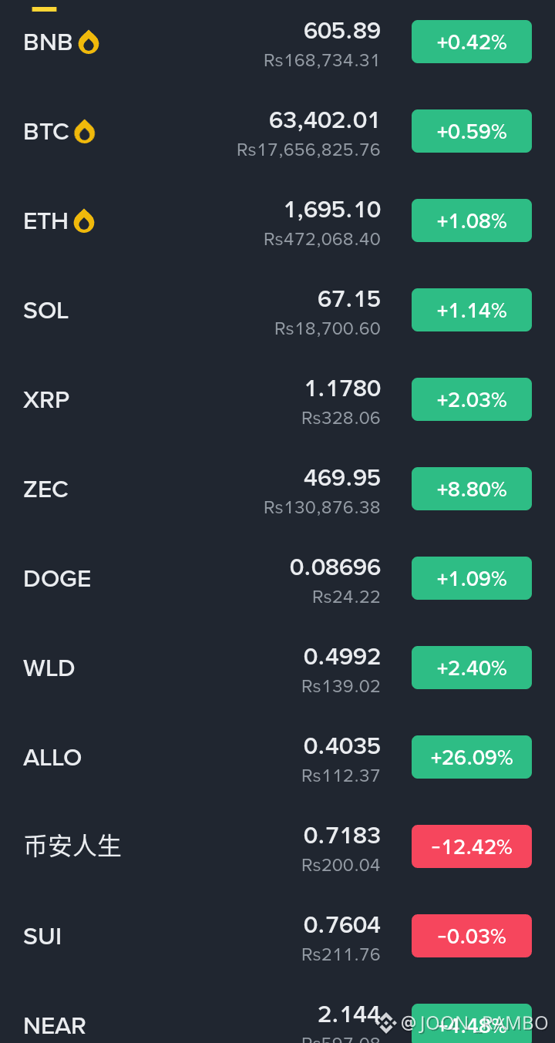Open the BNB trading pair row

(x=277, y=42)
